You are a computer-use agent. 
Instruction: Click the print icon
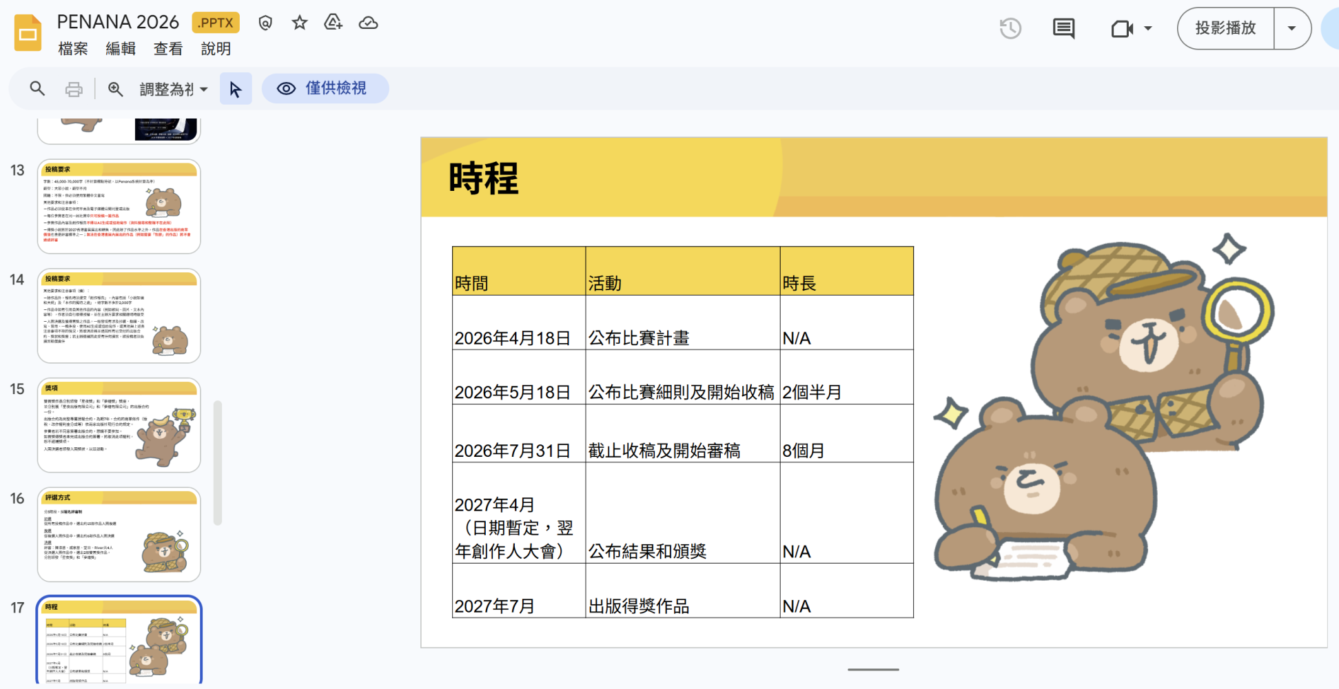74,89
